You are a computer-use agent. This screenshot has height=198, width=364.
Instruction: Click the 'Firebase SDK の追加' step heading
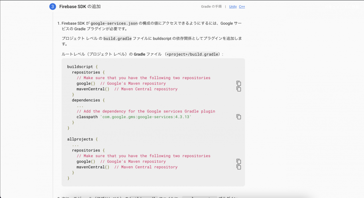pos(80,6)
